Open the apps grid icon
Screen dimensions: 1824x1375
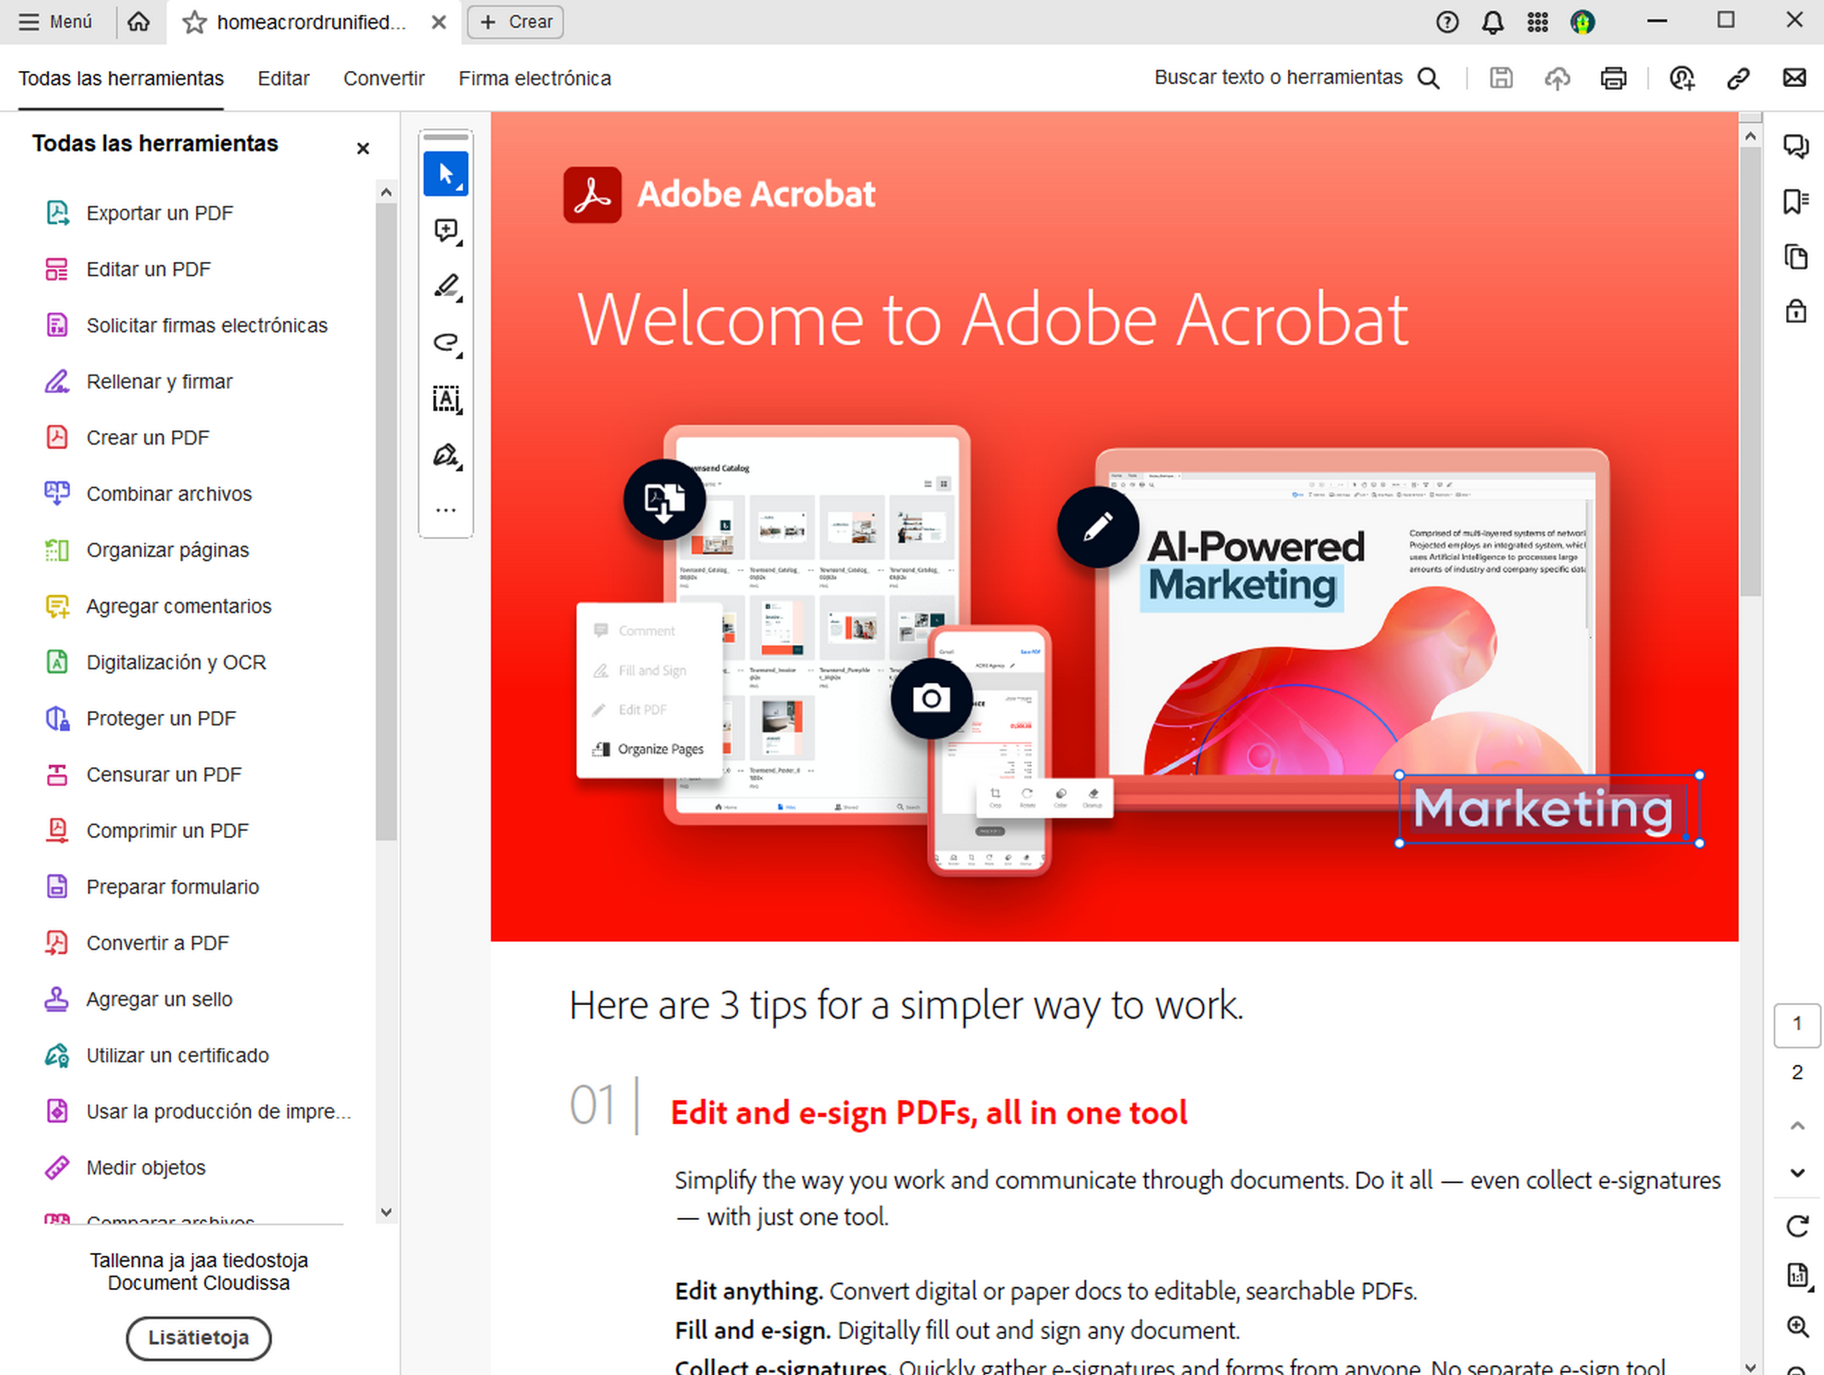pos(1537,22)
